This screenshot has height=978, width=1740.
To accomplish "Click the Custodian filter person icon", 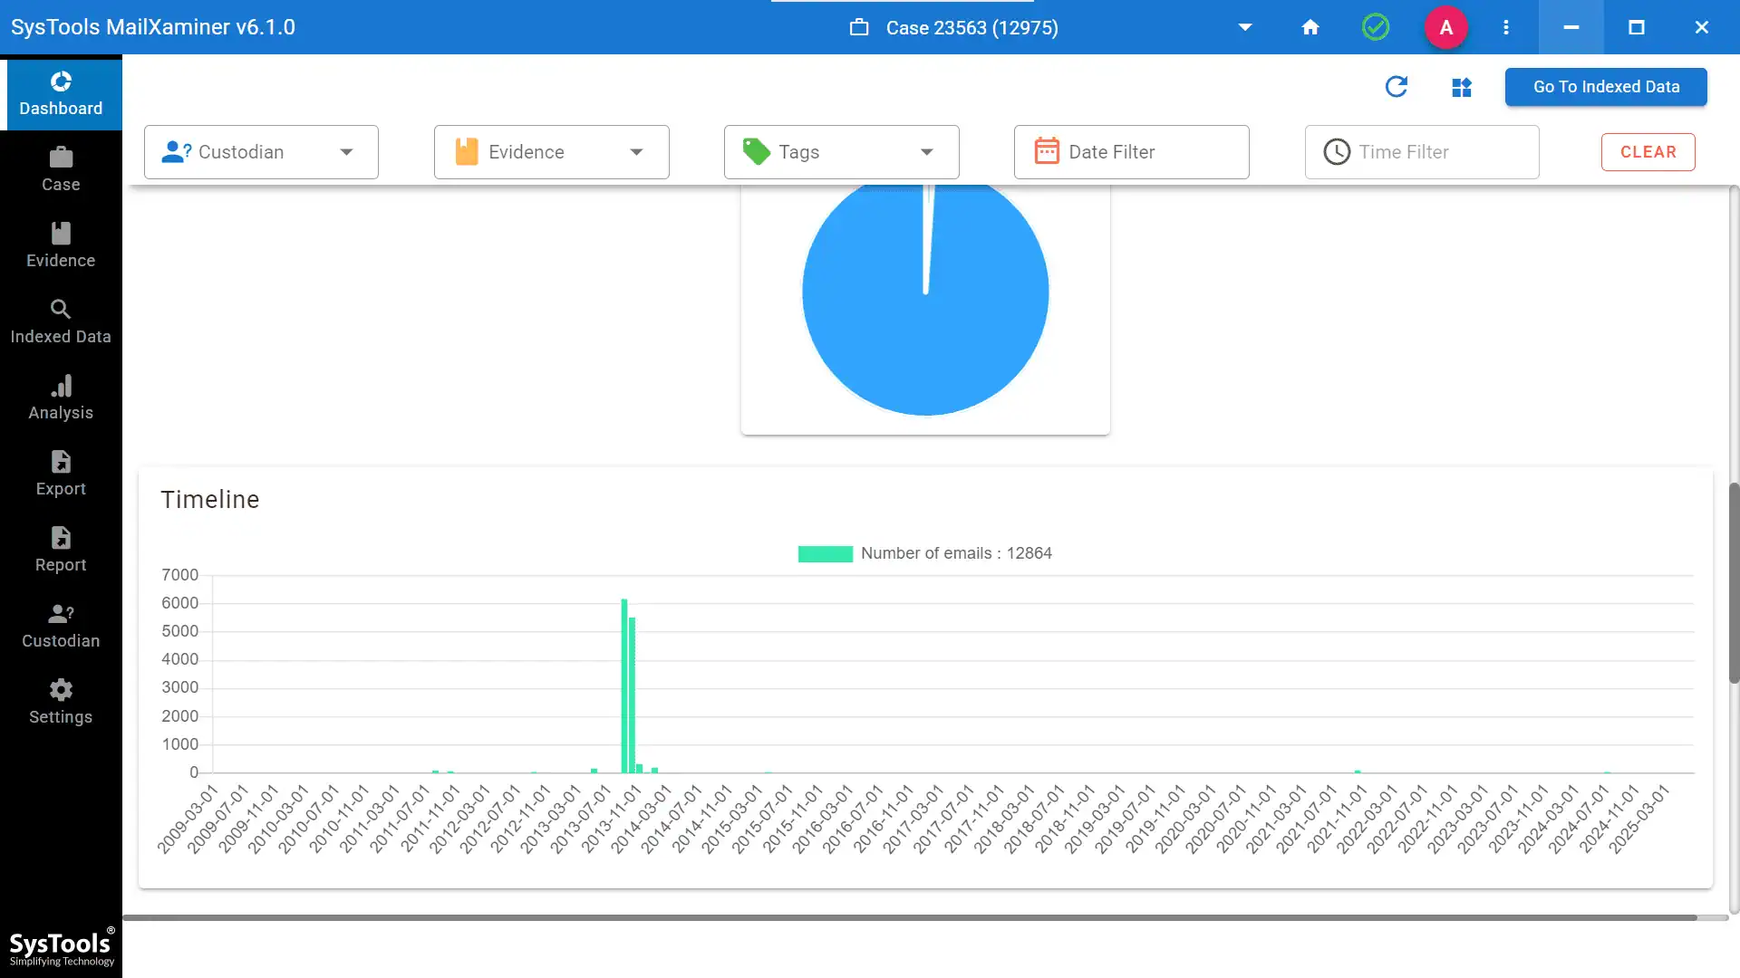I will coord(176,152).
